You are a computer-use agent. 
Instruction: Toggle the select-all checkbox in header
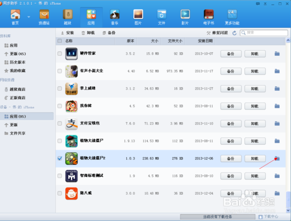click(x=60, y=41)
